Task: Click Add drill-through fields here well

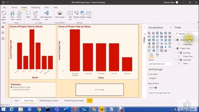Action: tap(160, 93)
